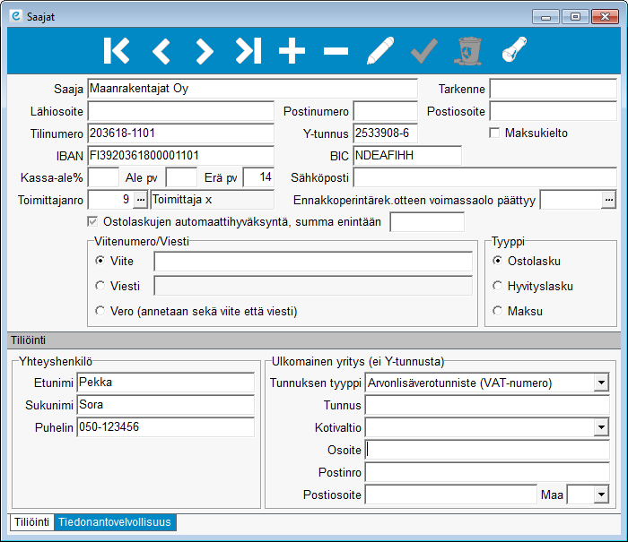
Task: Click the Postinumero field
Action: pyautogui.click(x=385, y=111)
